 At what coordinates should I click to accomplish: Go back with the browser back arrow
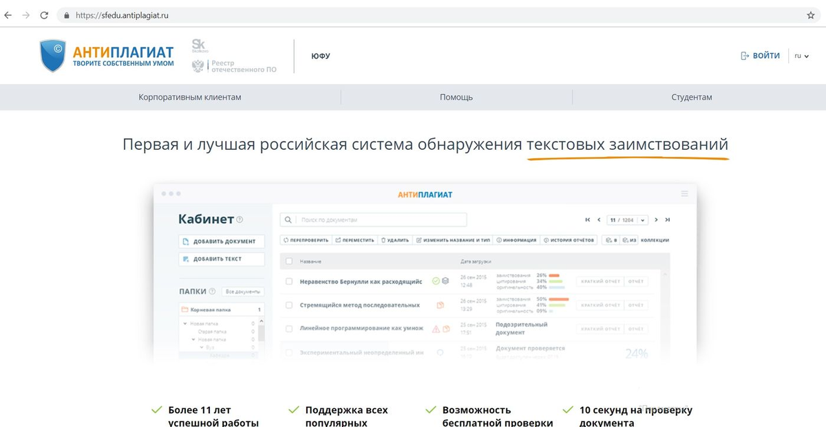8,14
